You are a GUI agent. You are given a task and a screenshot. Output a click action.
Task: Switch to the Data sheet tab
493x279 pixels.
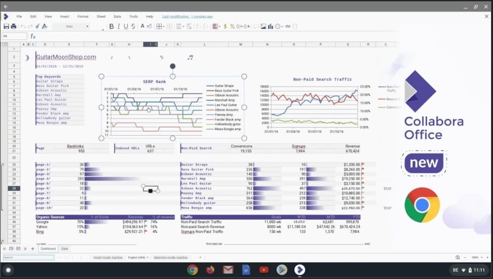click(65, 249)
